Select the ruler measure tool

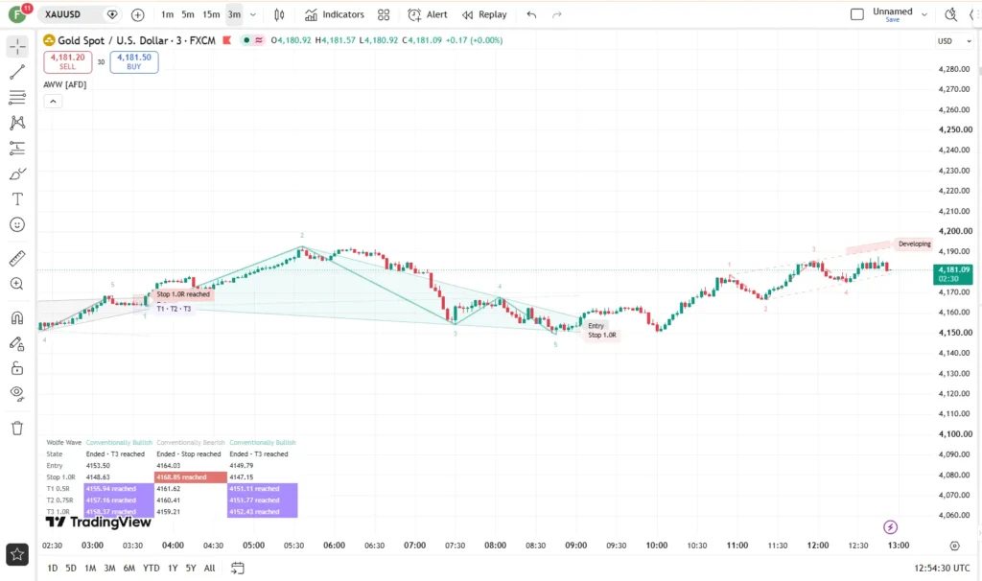pyautogui.click(x=17, y=258)
